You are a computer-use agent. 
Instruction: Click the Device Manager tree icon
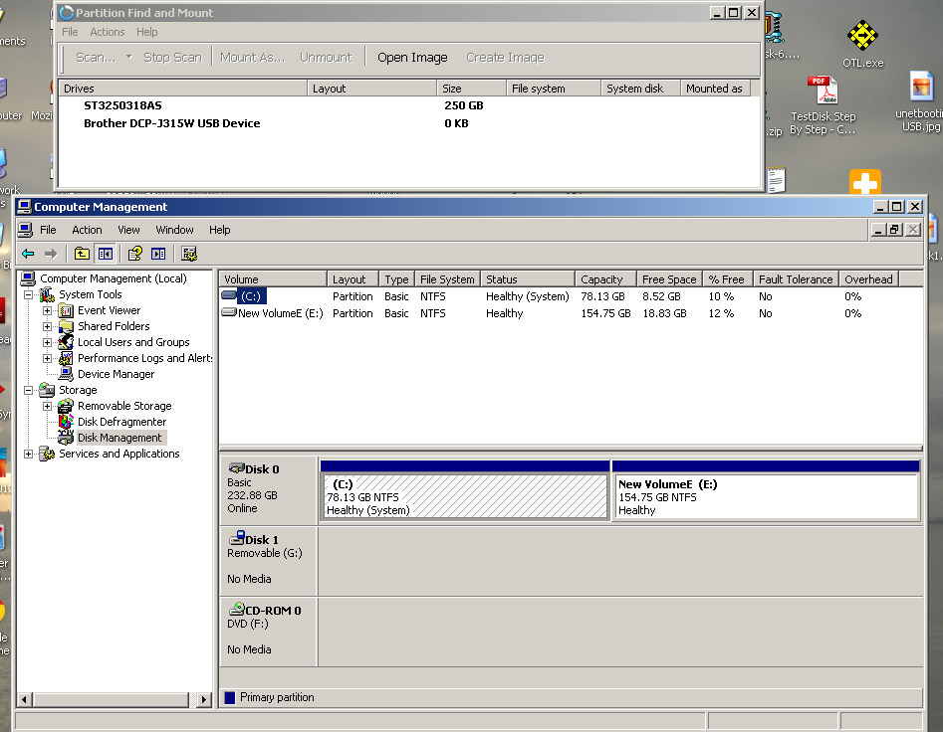tap(66, 374)
